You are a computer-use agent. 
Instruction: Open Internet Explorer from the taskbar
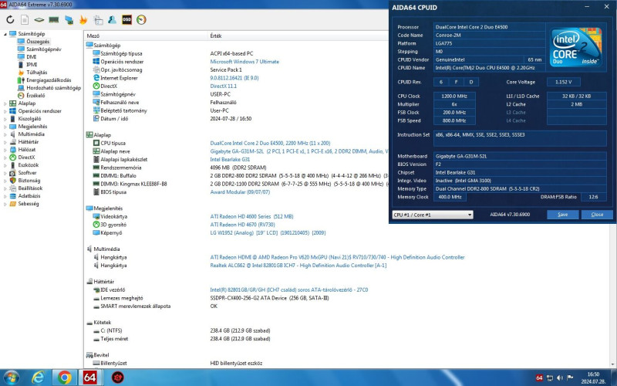coord(38,378)
